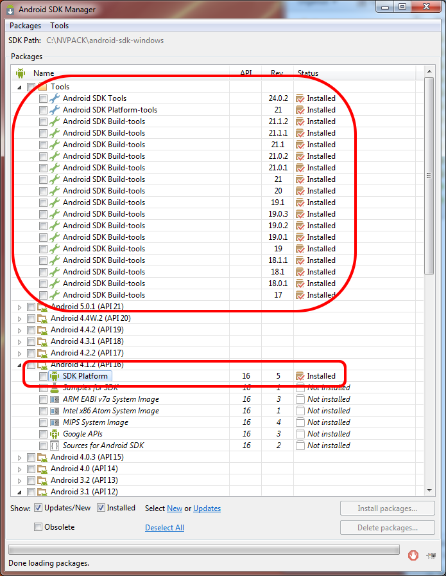This screenshot has height=576, width=446.
Task: Click the Rev. column header
Action: point(277,73)
